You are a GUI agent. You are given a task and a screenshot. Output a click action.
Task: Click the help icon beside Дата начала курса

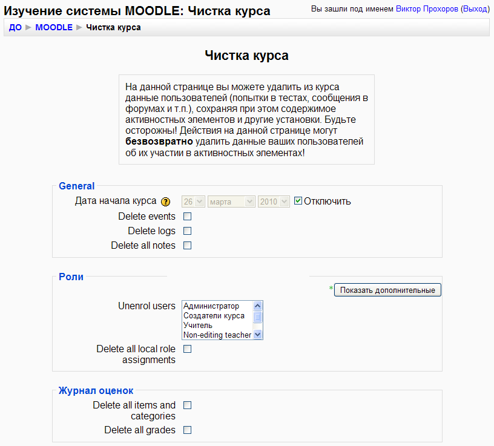166,202
